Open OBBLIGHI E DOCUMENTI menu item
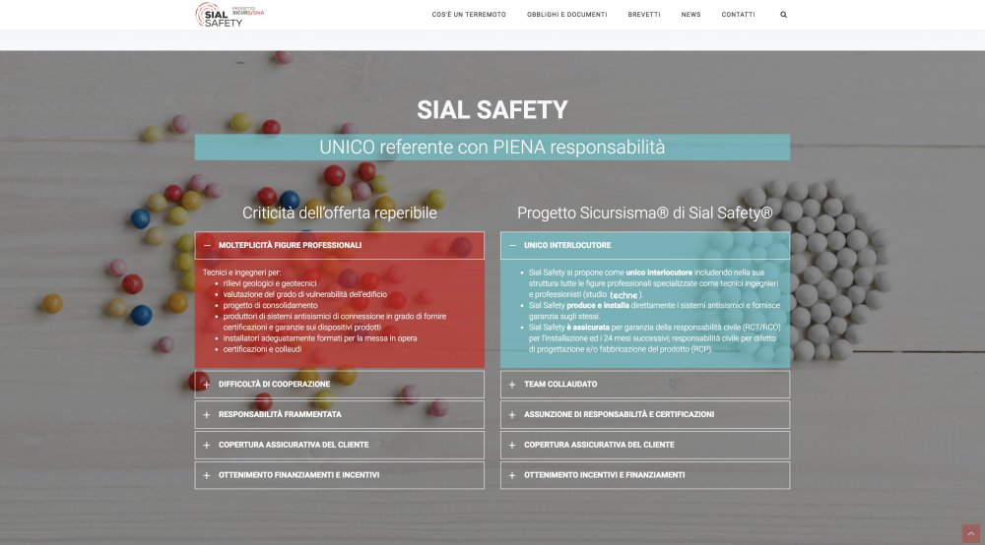 point(566,15)
